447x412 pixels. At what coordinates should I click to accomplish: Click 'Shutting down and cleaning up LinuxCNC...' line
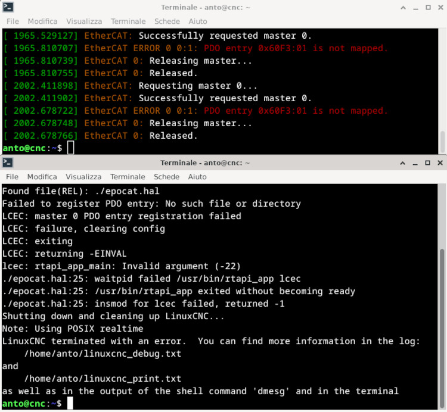pos(113,316)
